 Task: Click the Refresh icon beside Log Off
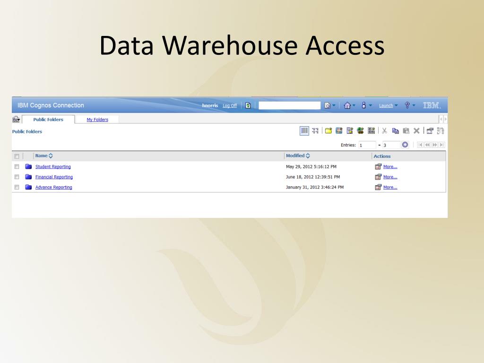tap(248, 105)
